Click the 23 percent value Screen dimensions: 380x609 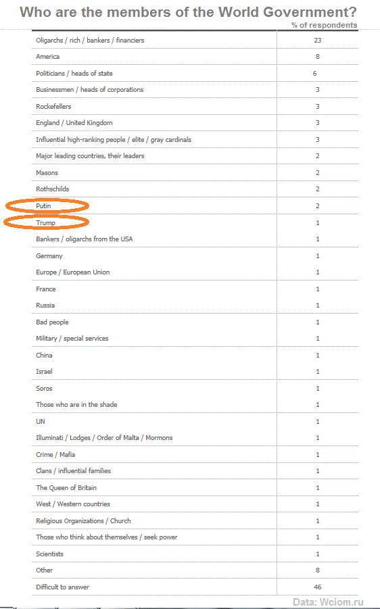pos(317,40)
